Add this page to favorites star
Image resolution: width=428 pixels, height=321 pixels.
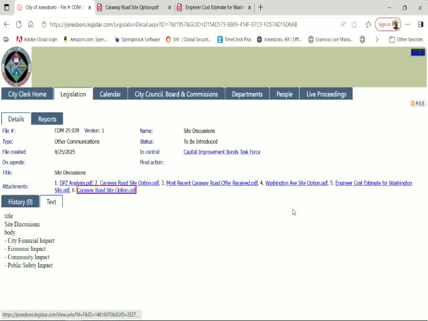[354, 25]
